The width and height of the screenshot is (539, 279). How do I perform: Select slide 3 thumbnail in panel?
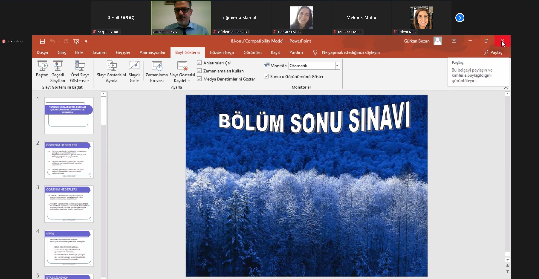(x=69, y=204)
